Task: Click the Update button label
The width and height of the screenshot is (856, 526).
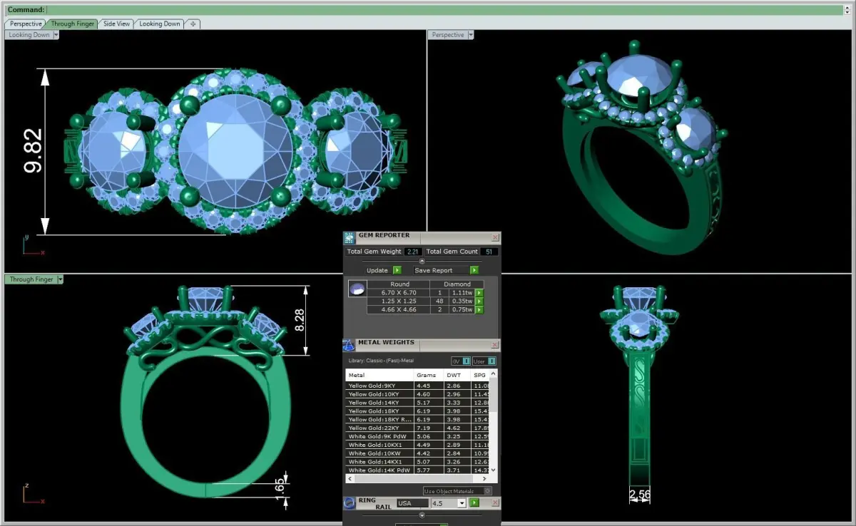Action: [x=377, y=270]
